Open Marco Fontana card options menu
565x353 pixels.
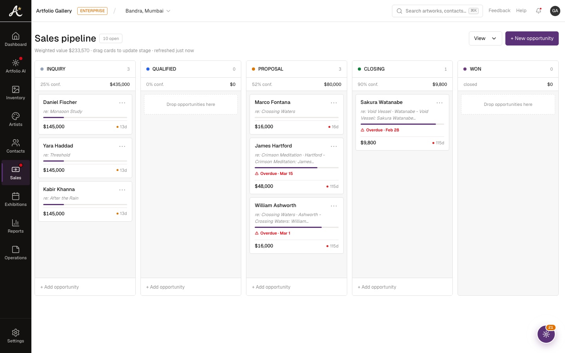click(x=334, y=103)
